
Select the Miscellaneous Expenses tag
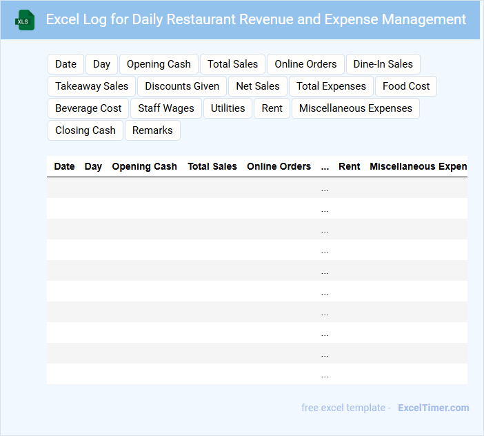pyautogui.click(x=355, y=108)
